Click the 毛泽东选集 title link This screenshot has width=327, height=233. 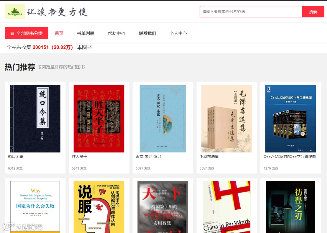[209, 157]
